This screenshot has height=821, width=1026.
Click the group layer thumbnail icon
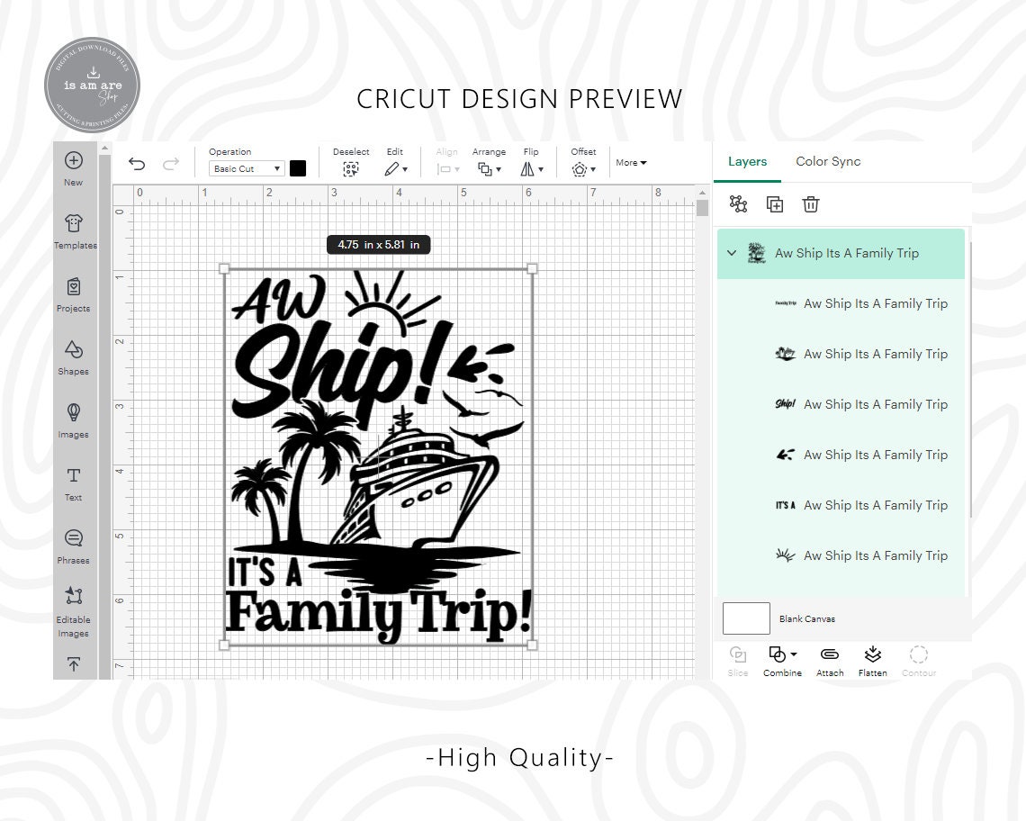(x=756, y=253)
